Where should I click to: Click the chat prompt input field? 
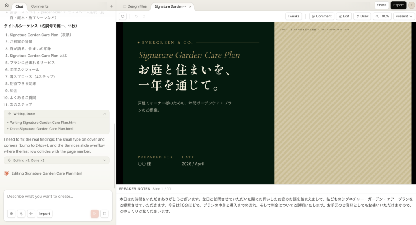tap(57, 197)
